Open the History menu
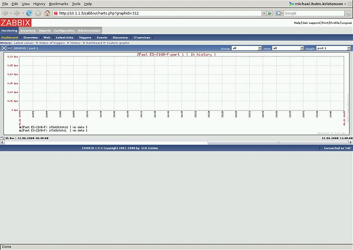 (39, 4)
